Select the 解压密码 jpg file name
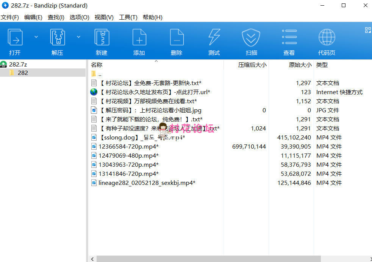Image resolution: width=372 pixels, height=262 pixels. click(150, 110)
